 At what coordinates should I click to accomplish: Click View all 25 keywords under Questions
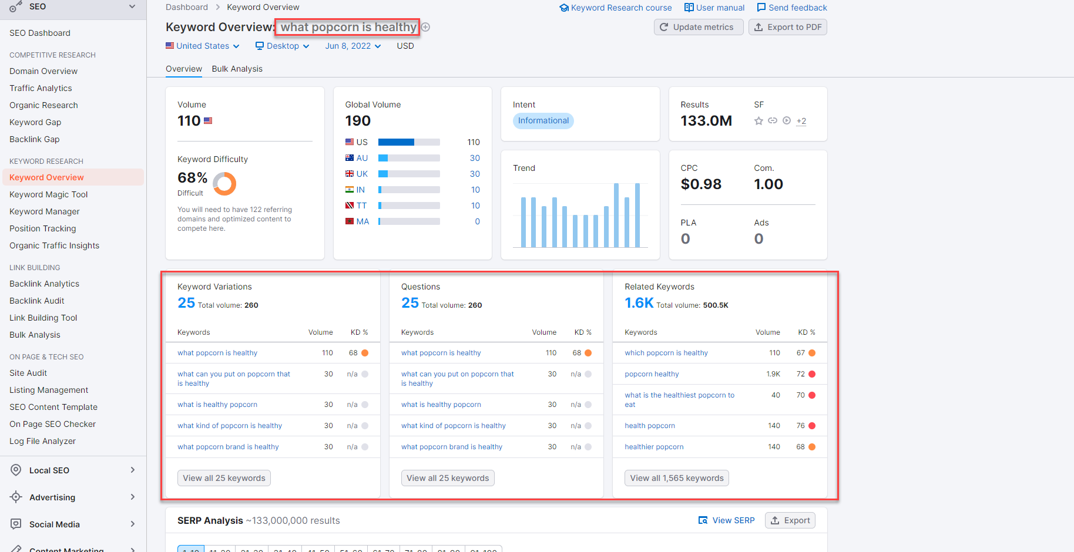point(448,478)
